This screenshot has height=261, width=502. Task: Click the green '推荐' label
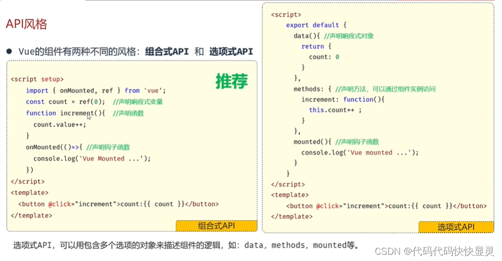231,81
